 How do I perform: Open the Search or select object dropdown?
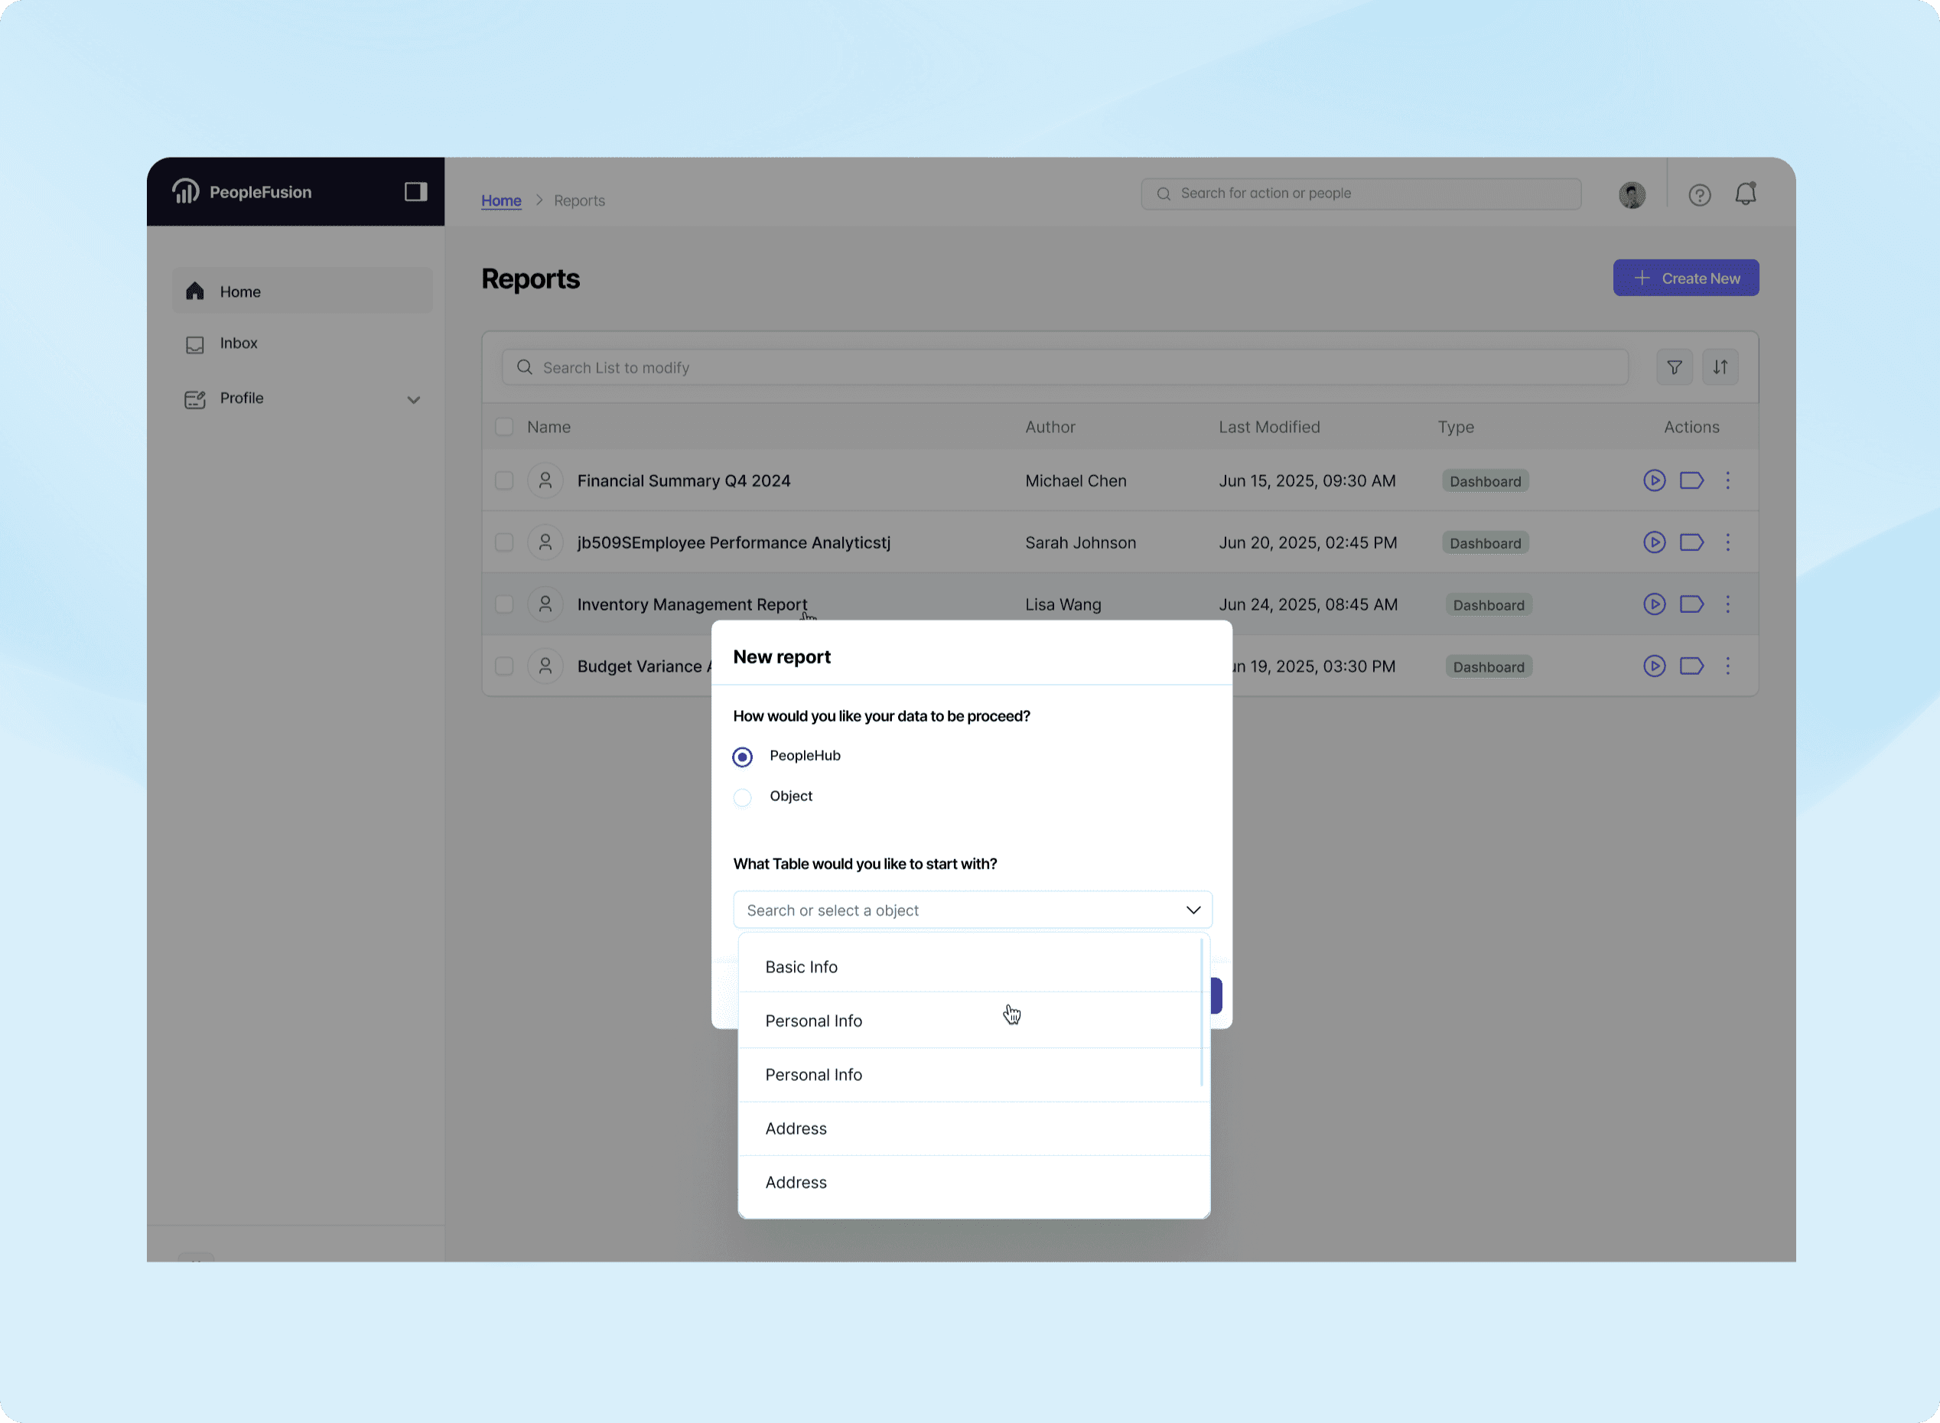972,910
